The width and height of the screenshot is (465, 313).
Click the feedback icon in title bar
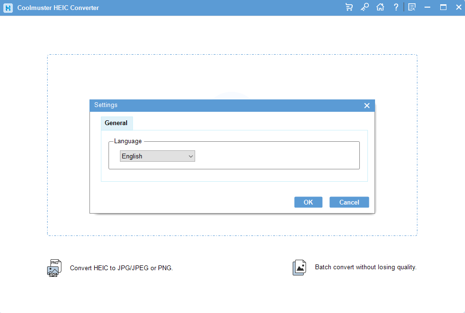coord(412,8)
